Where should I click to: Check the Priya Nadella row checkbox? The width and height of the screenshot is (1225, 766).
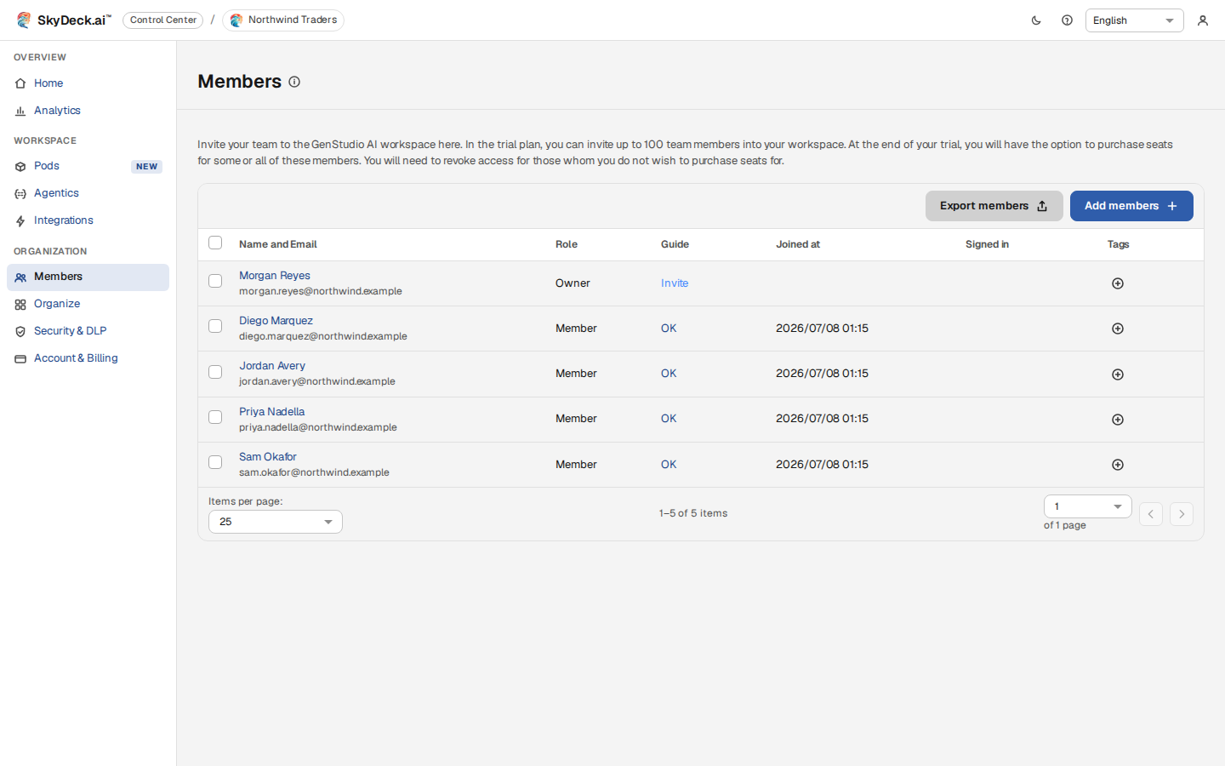[215, 417]
